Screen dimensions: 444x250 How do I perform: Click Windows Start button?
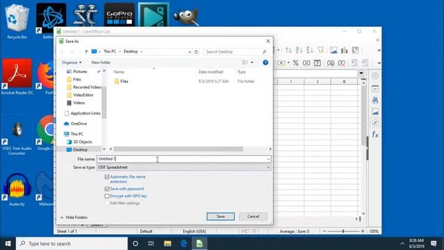(x=8, y=244)
